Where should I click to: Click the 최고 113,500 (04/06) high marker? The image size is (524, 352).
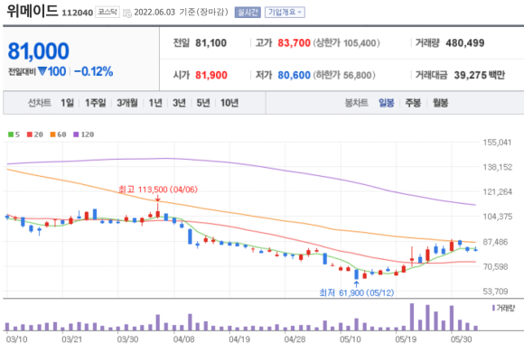tap(158, 190)
